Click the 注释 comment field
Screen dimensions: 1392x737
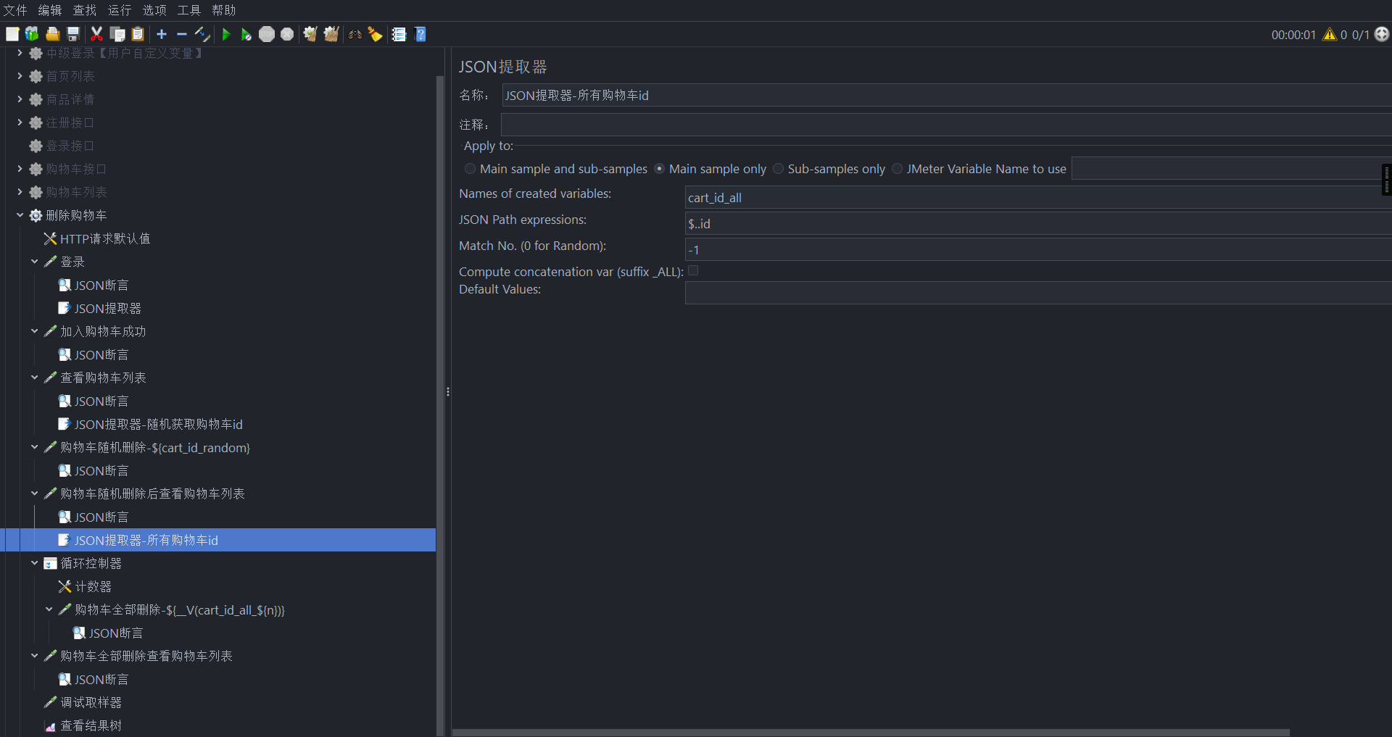[946, 125]
